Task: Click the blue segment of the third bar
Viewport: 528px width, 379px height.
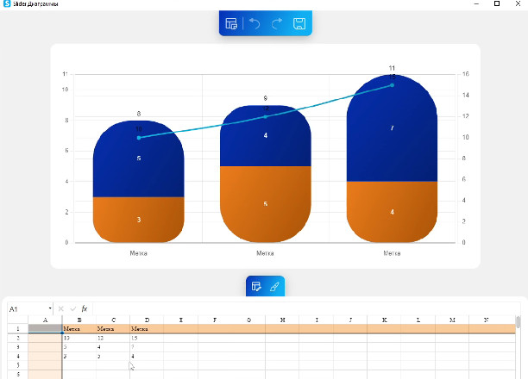Action: pos(392,129)
